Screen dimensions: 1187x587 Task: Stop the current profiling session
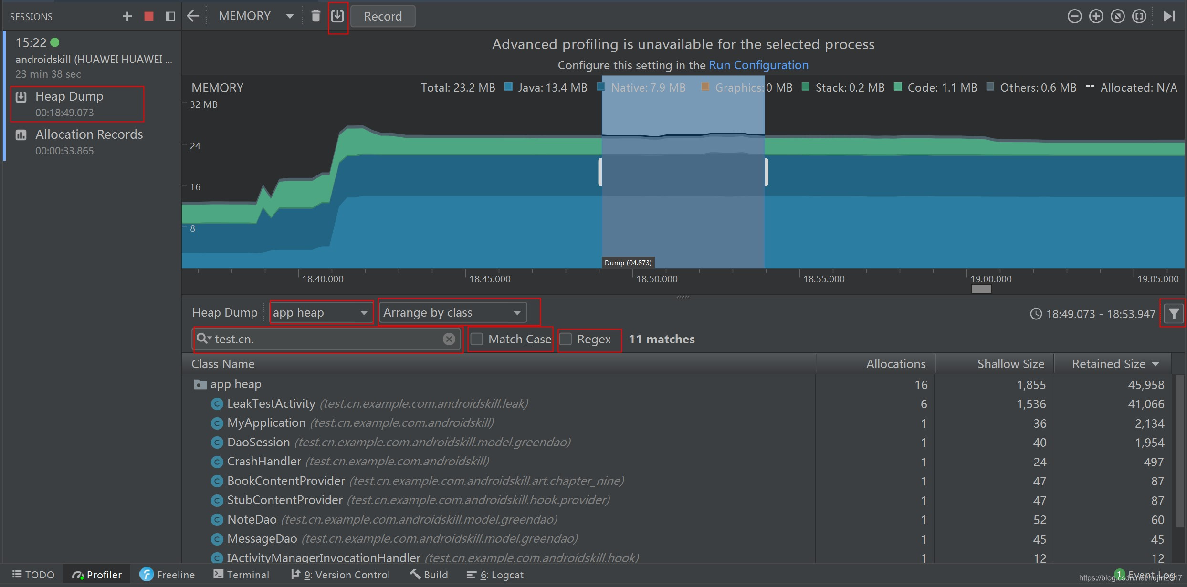[x=149, y=16]
